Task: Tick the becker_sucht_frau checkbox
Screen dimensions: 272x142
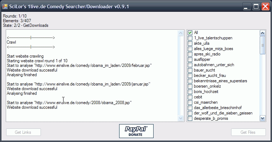Action: tap(190, 75)
